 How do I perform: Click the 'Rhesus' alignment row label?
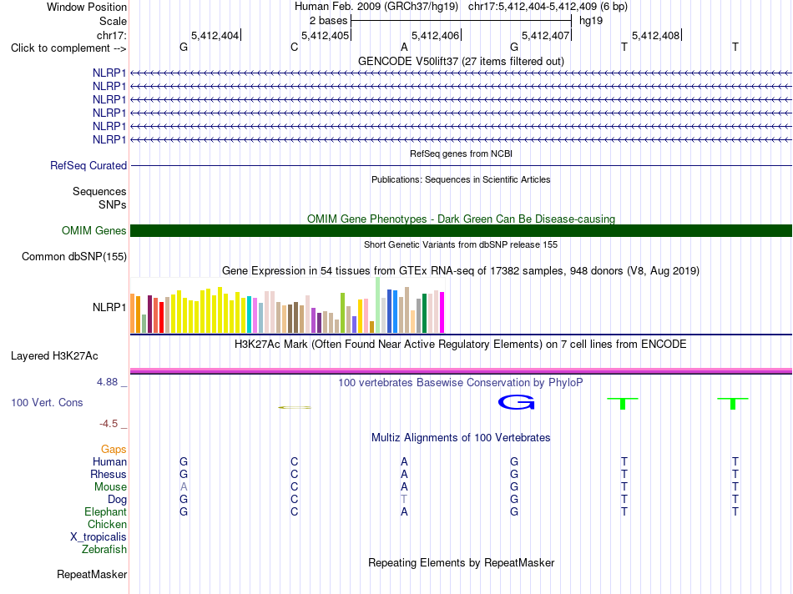click(109, 474)
